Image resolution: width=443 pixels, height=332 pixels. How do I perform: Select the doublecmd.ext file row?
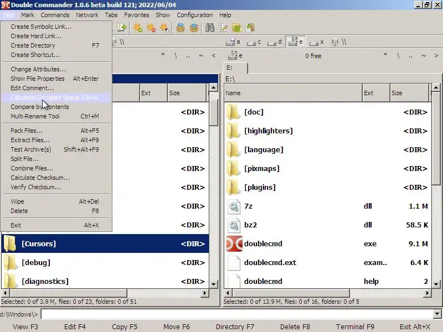coord(328,262)
